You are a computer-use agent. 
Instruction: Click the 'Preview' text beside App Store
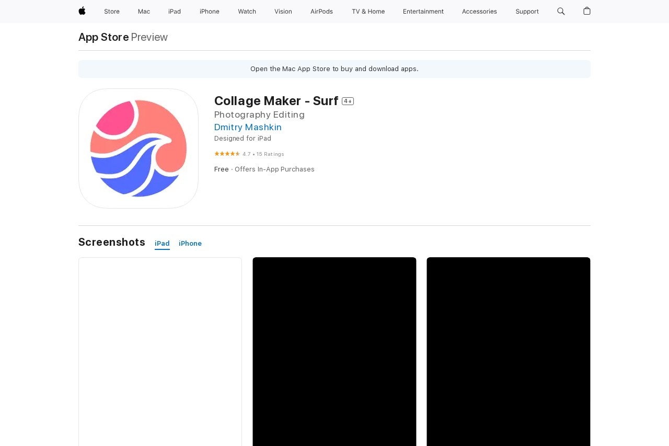pos(149,37)
